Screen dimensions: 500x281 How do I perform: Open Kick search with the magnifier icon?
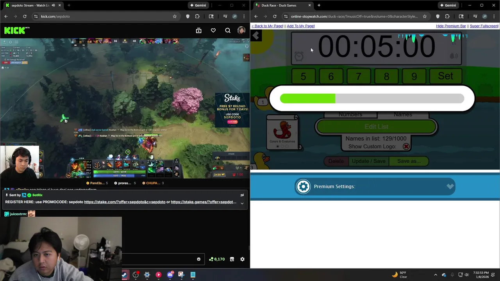228,30
